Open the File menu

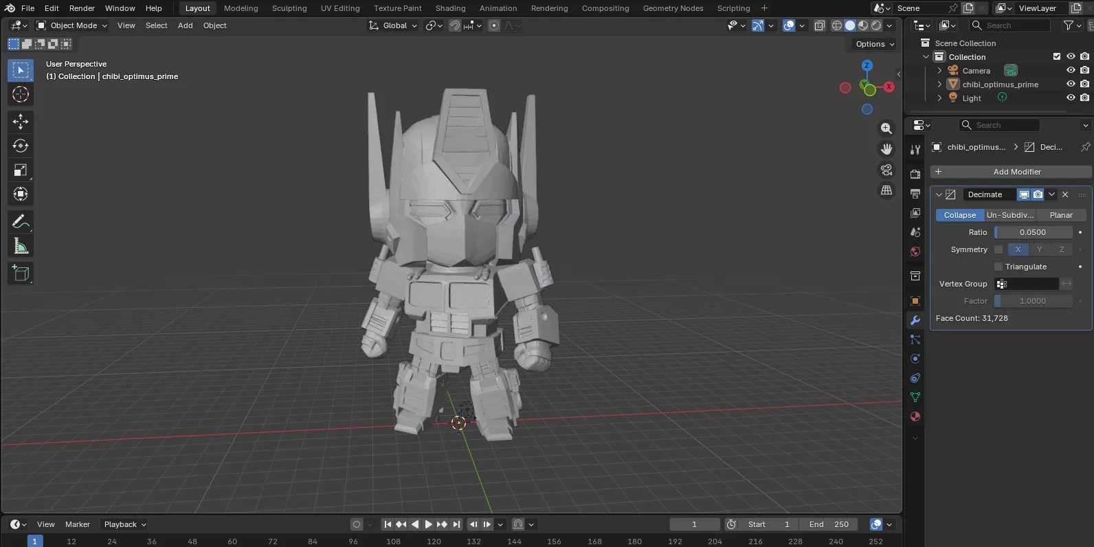pyautogui.click(x=27, y=8)
